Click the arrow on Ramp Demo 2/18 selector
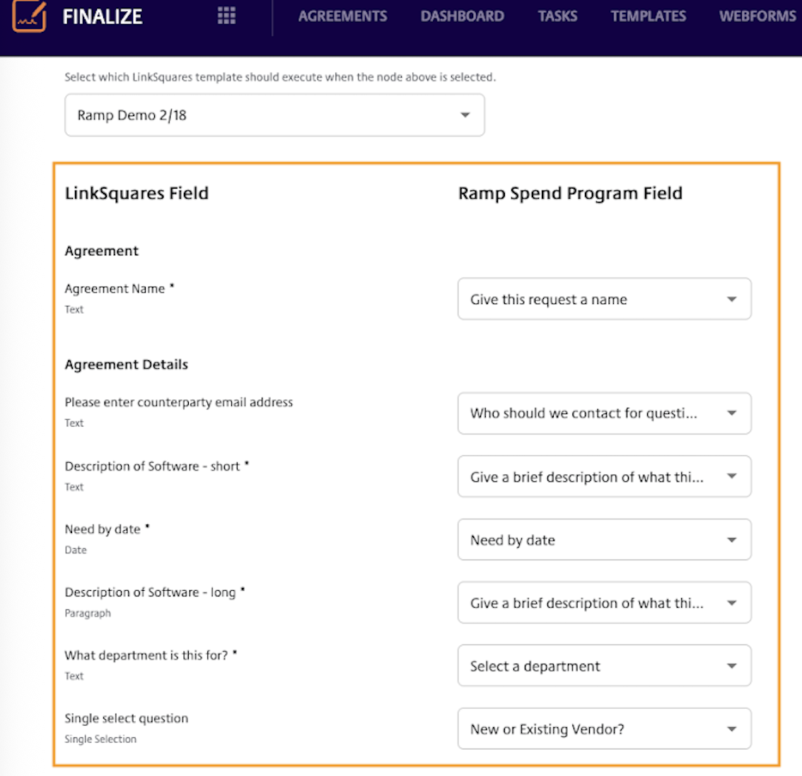 [465, 115]
